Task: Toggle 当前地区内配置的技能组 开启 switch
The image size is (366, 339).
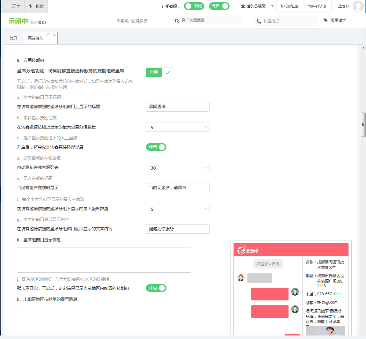Action: pyautogui.click(x=156, y=288)
